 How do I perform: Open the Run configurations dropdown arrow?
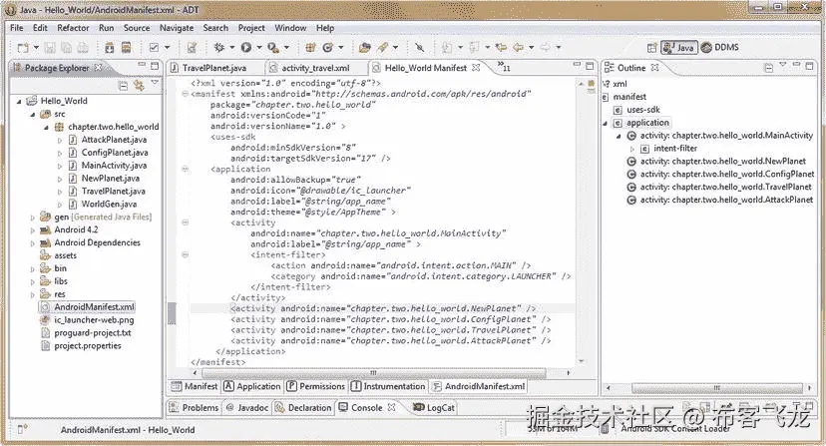point(259,48)
